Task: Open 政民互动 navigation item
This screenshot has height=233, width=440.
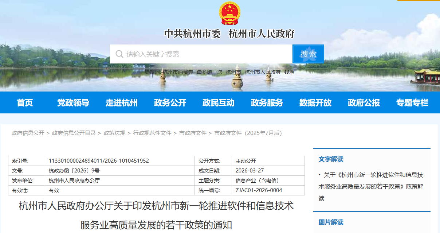Action: point(219,103)
